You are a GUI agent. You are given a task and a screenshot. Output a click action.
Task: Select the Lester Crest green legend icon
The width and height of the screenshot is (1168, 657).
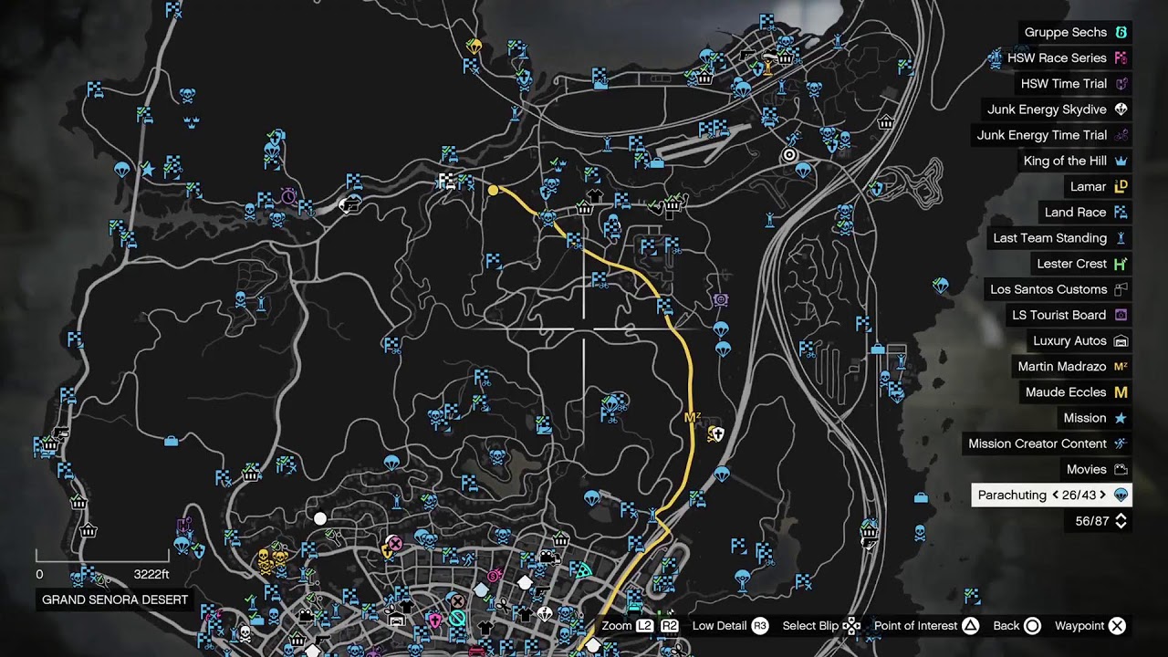(1121, 264)
